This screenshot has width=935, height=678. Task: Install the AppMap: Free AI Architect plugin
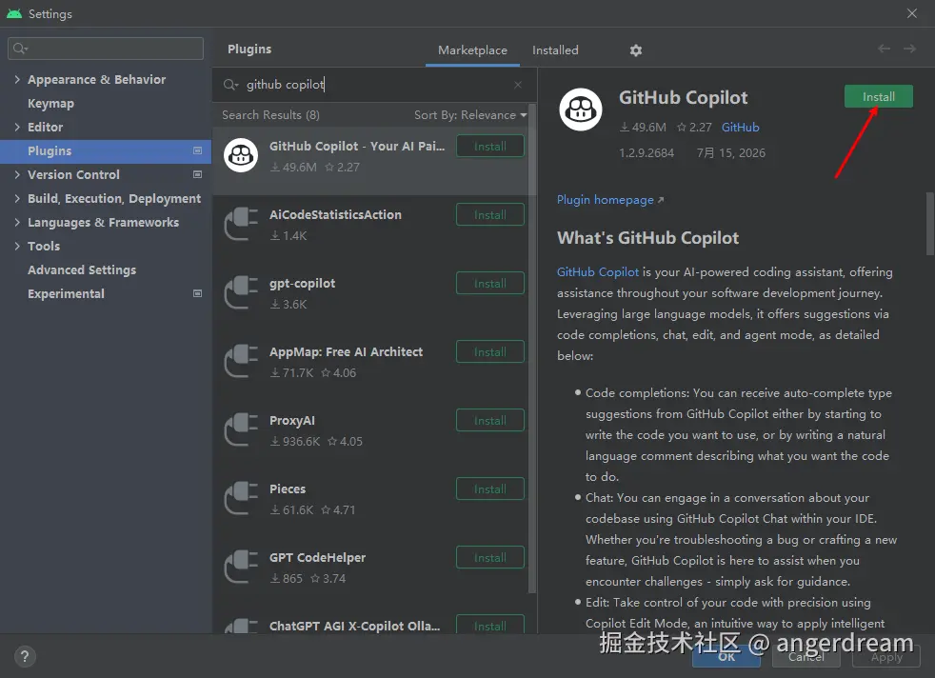coord(490,351)
